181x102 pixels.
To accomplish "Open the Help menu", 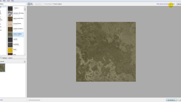I will pyautogui.click(x=12, y=1).
